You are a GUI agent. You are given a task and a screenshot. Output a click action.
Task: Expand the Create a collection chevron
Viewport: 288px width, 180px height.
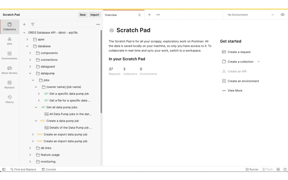click(x=259, y=62)
